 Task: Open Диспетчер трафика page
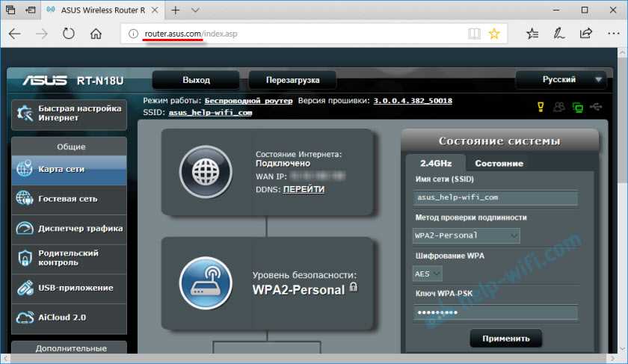[x=70, y=229]
